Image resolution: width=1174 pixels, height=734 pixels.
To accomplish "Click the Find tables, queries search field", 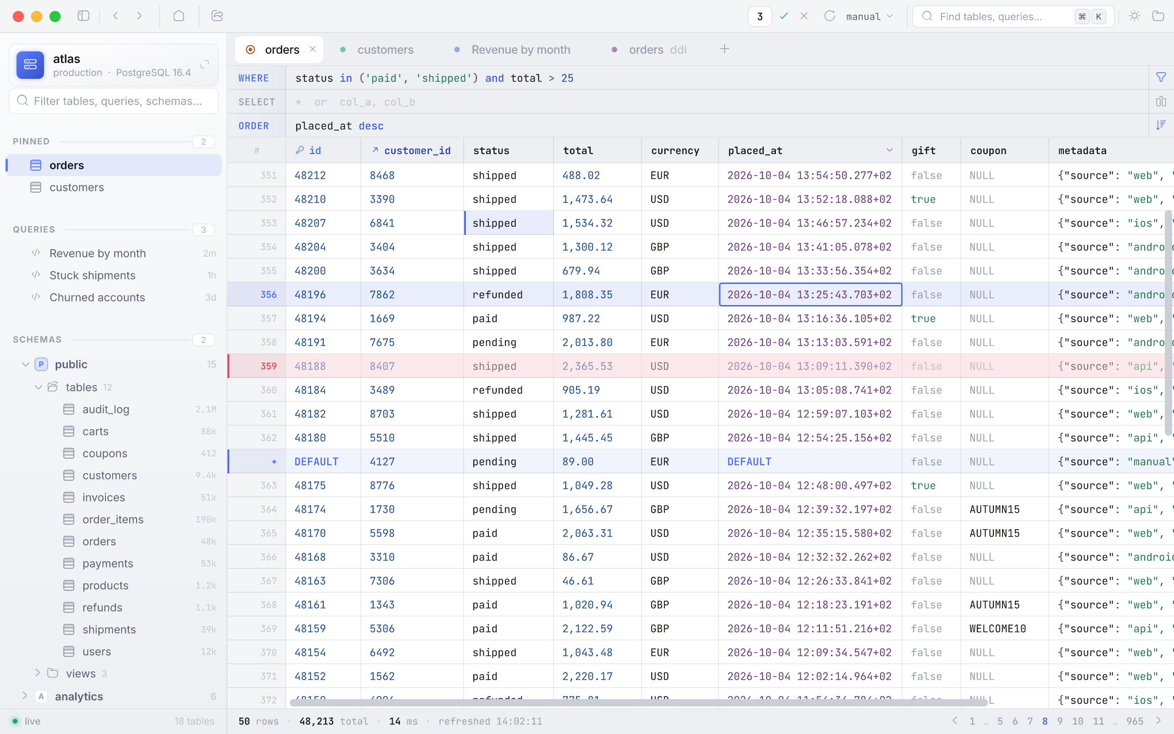I will (1013, 17).
